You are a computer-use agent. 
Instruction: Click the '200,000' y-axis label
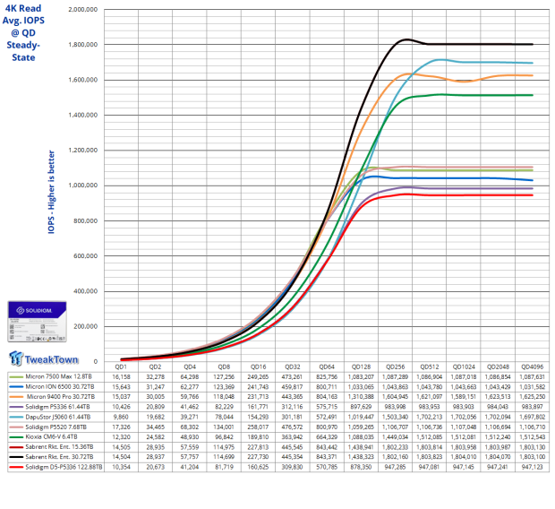85,326
